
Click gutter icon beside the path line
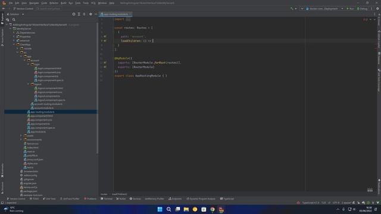(x=105, y=36)
